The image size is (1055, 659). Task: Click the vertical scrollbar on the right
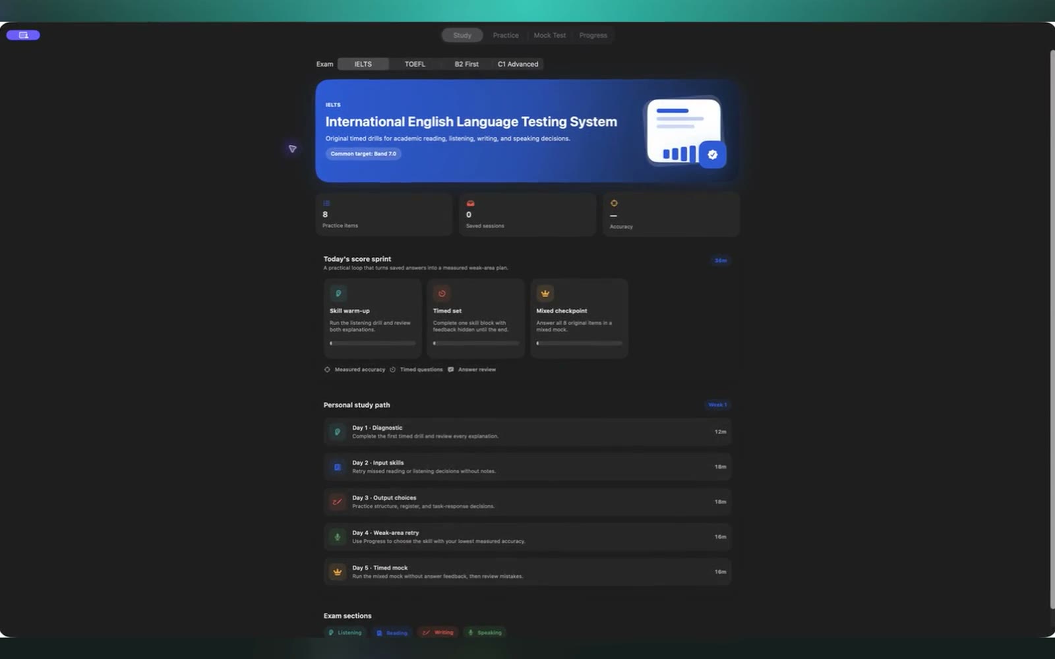[1052, 329]
